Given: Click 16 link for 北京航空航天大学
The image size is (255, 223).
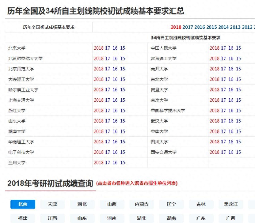Looking at the screenshot, I should 115,58.
